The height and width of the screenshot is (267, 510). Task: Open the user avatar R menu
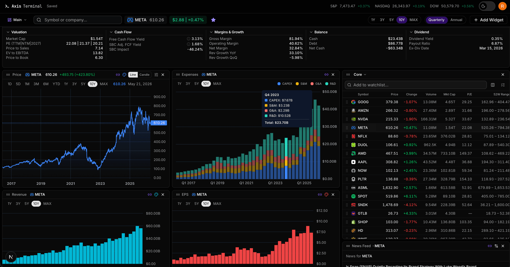(x=502, y=6)
